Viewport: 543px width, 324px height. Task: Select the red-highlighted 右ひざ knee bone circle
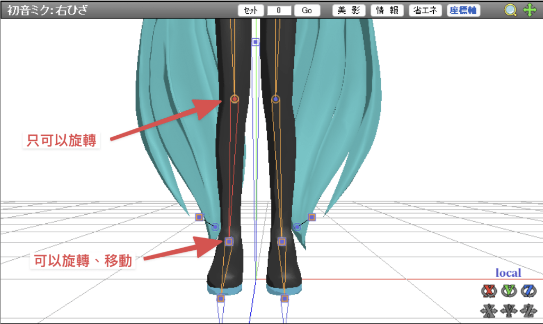coord(234,99)
